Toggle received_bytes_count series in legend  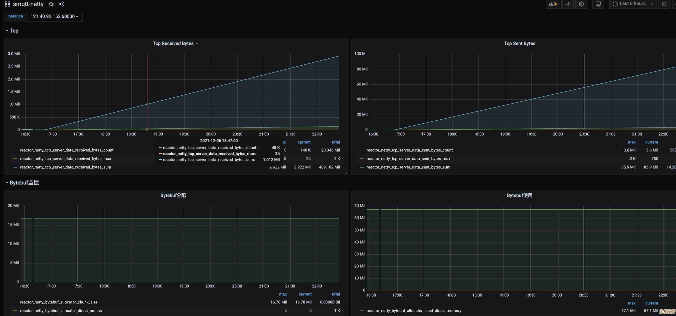tap(67, 150)
